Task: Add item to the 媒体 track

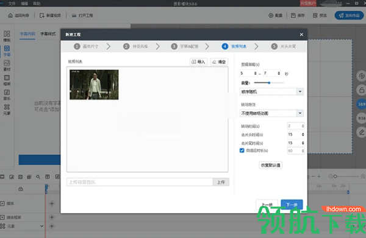Action: click(x=52, y=203)
